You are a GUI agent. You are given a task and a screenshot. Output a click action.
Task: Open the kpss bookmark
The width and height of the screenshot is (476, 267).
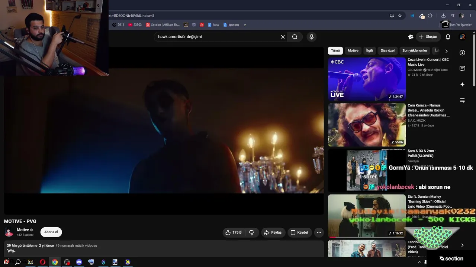pos(213,25)
